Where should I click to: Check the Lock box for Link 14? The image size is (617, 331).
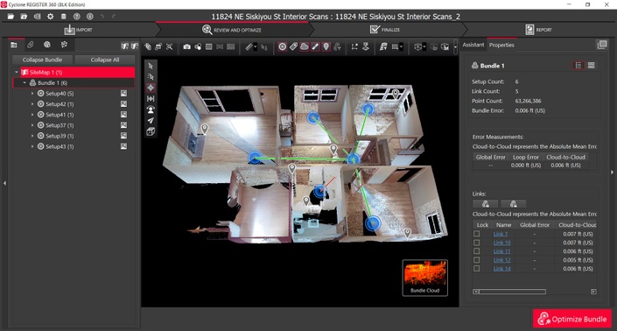[x=476, y=269]
